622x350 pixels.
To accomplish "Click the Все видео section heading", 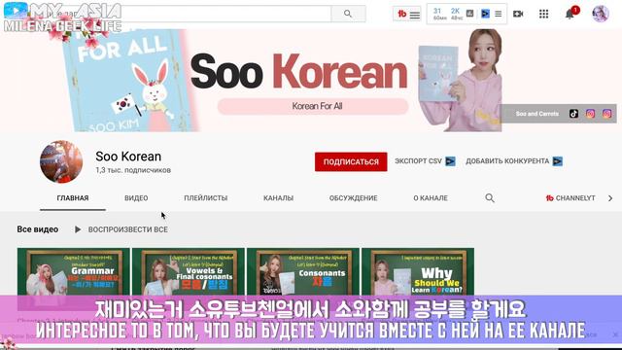I will [x=38, y=229].
